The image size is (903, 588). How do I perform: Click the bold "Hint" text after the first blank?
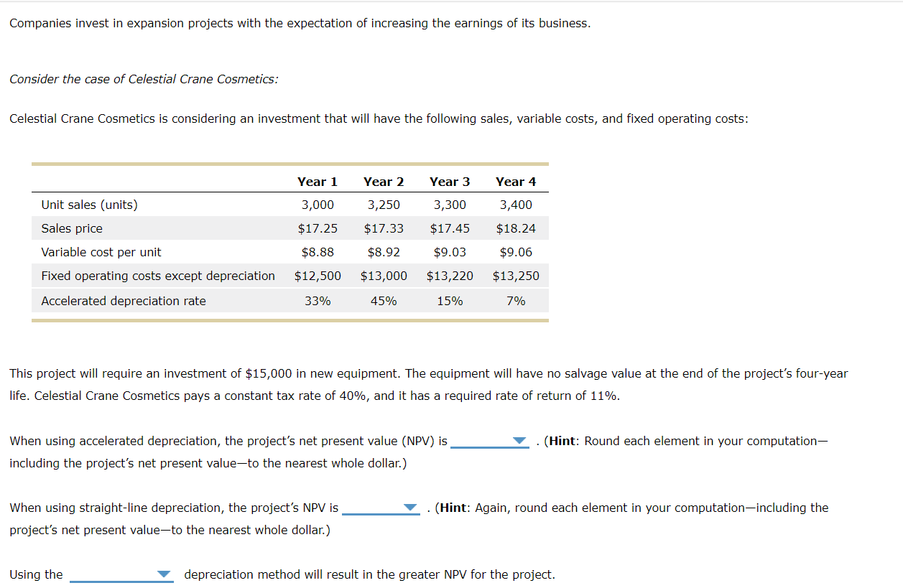pyautogui.click(x=562, y=441)
